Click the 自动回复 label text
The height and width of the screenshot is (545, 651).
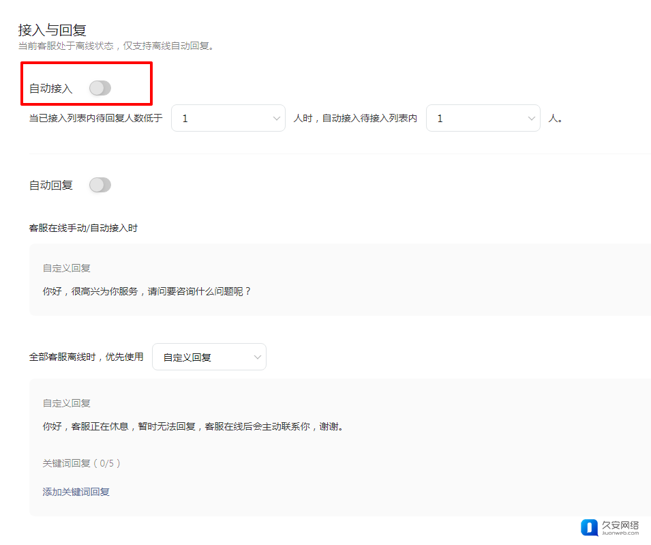pos(50,185)
